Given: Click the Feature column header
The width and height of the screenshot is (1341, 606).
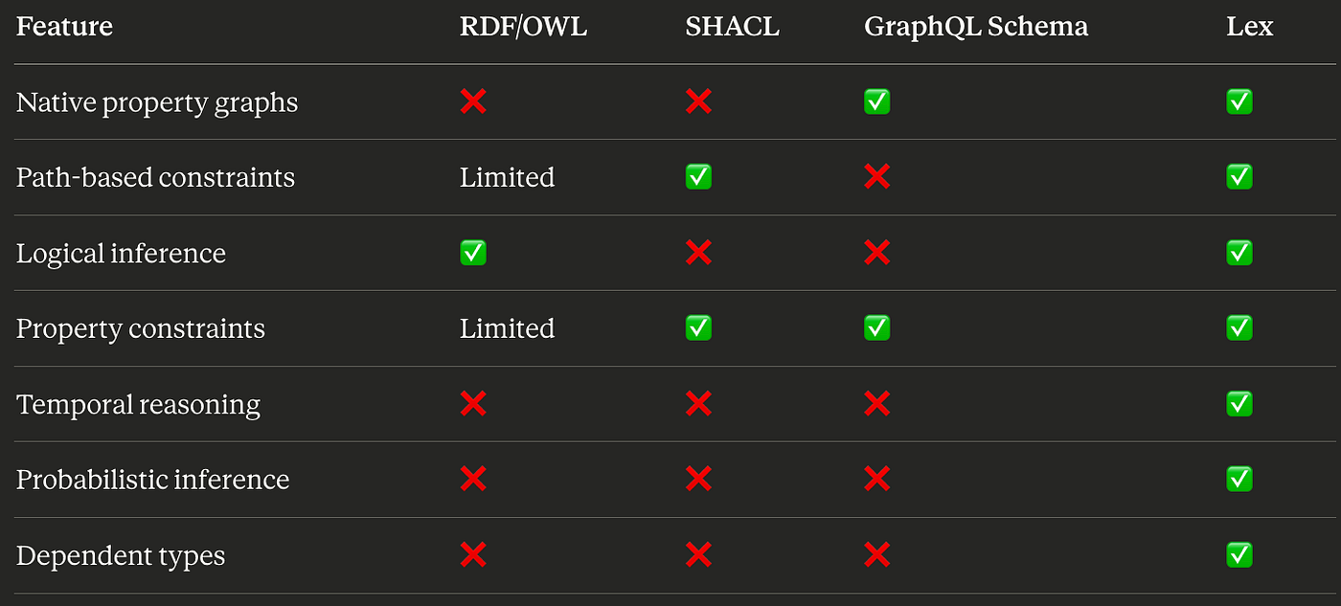Looking at the screenshot, I should coord(64,27).
